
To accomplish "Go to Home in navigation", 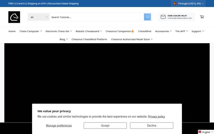I will (12, 31).
